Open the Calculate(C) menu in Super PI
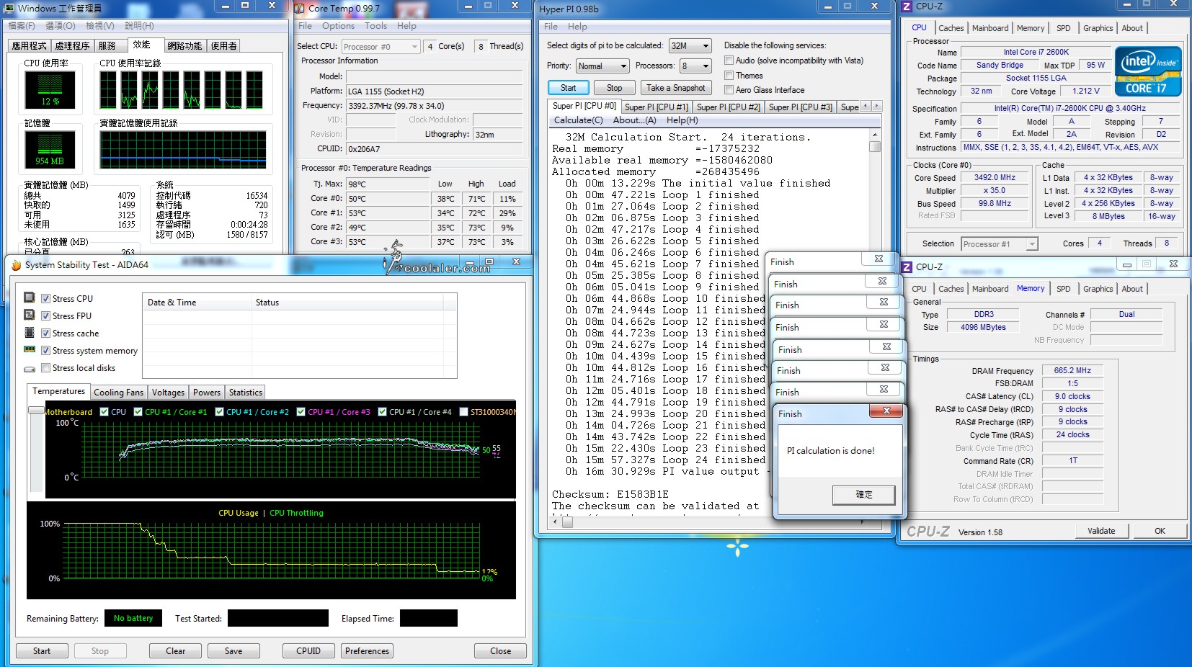 pyautogui.click(x=578, y=120)
